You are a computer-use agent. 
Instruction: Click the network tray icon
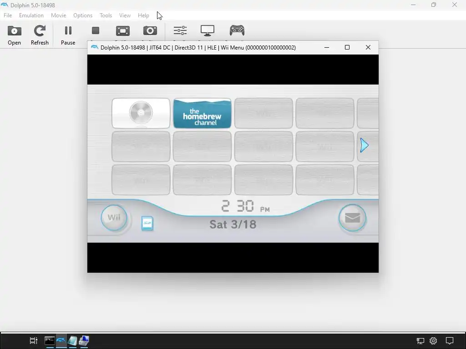(420, 341)
